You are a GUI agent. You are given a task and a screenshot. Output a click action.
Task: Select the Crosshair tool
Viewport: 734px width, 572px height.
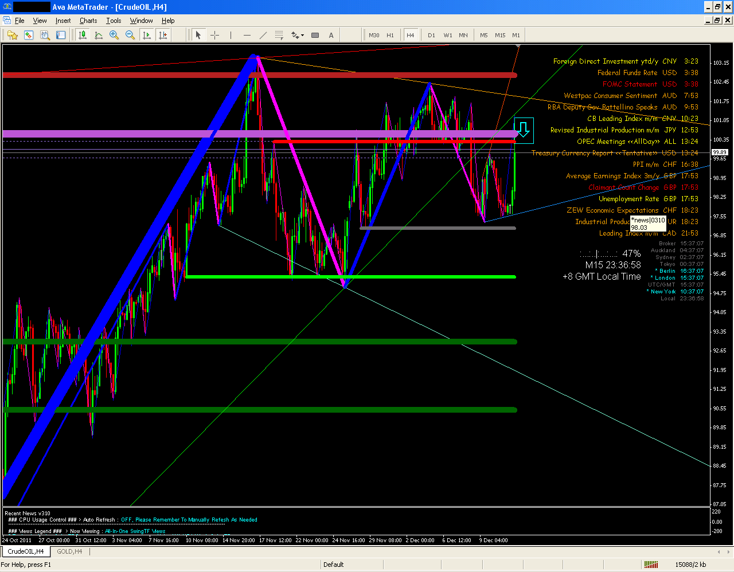click(214, 35)
